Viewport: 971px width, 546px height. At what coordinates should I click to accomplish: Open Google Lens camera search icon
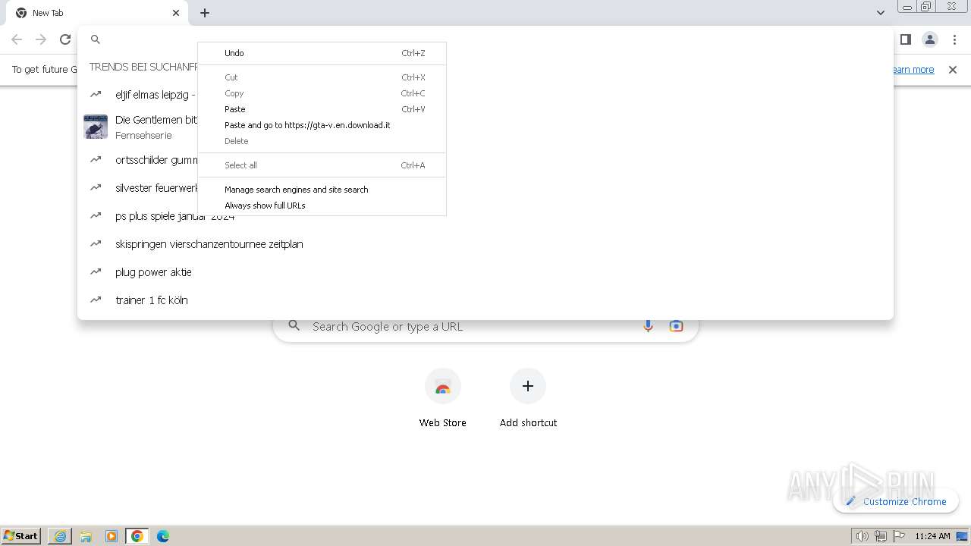coord(676,326)
